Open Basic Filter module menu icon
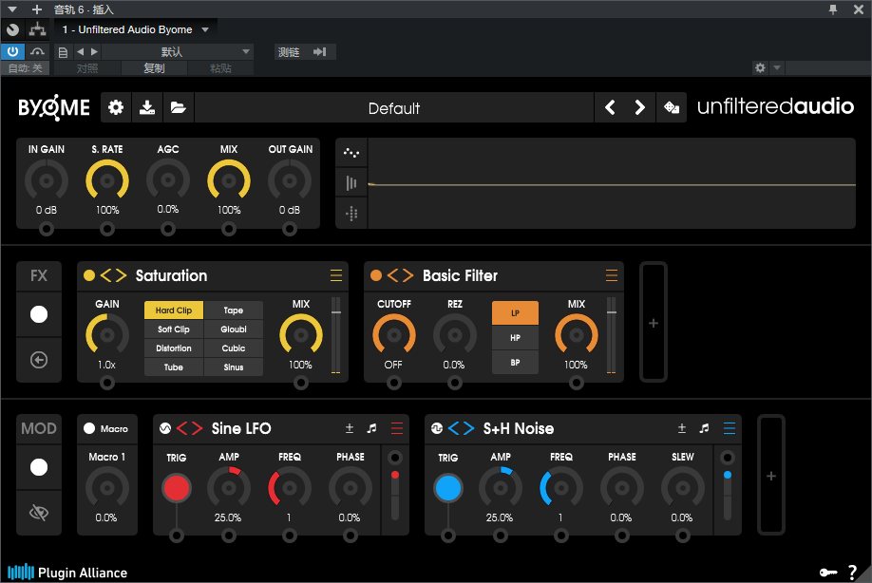This screenshot has width=872, height=583. click(611, 275)
